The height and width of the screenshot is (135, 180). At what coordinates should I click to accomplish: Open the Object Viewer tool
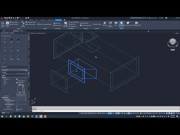pyautogui.click(x=7, y=24)
